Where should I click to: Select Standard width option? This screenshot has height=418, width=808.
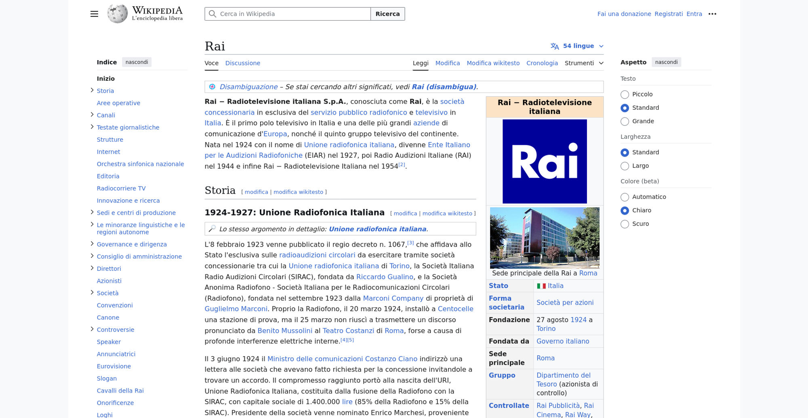click(x=625, y=153)
